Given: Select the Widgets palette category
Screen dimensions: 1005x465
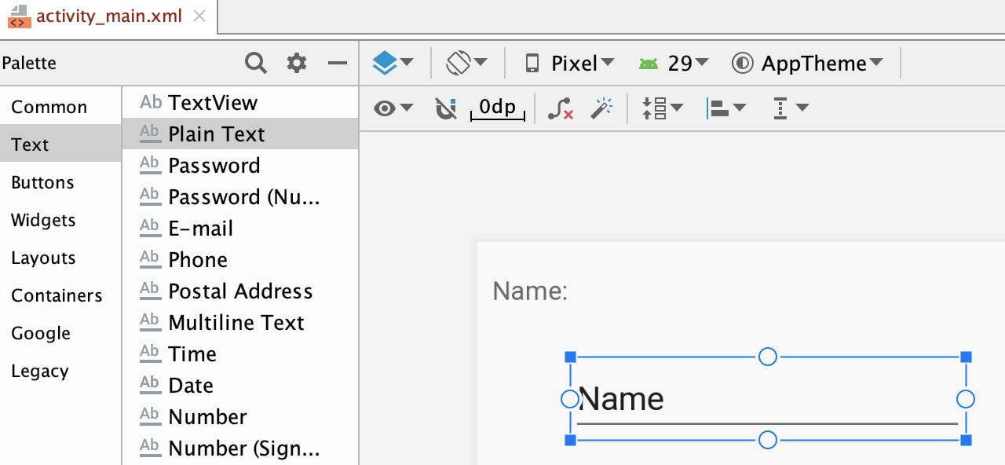Looking at the screenshot, I should (43, 220).
